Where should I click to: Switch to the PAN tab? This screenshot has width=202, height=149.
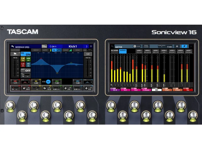point(88,50)
